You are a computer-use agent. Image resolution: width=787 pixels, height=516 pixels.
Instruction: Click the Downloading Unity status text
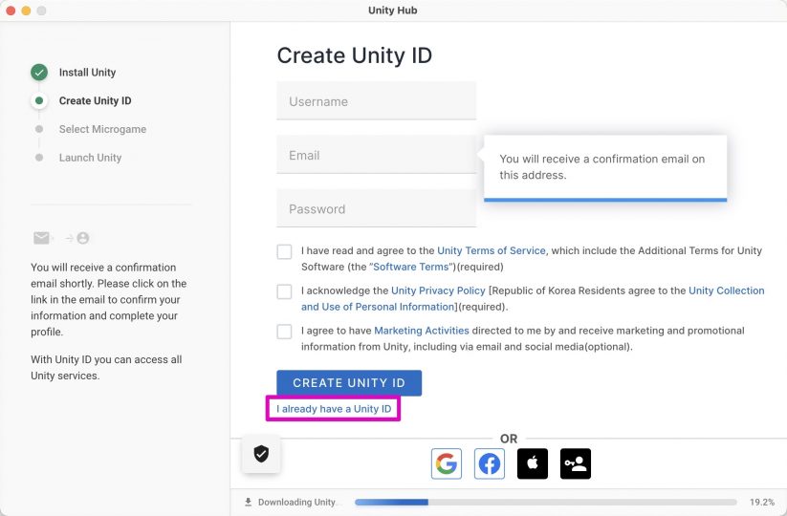coord(296,502)
